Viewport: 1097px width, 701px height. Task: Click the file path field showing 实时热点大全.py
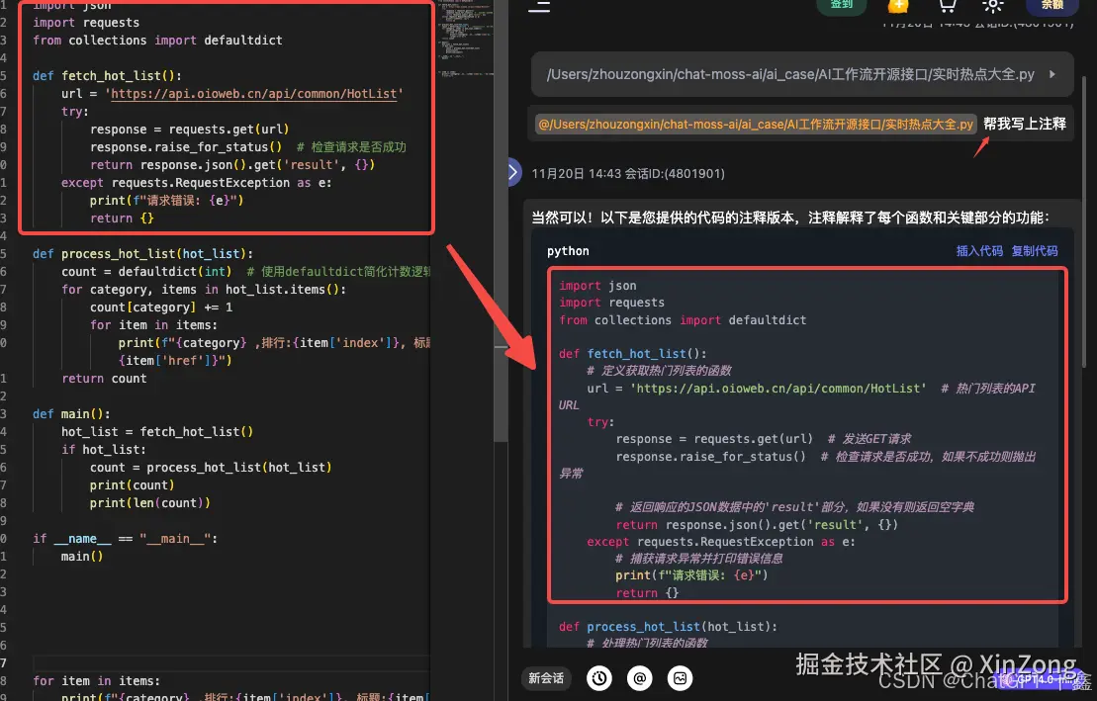(791, 74)
